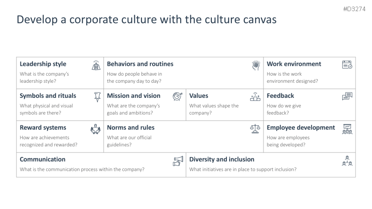Image resolution: width=372 pixels, height=209 pixels.
Task: Click the calendar icon for Work environment
Action: 347,65
